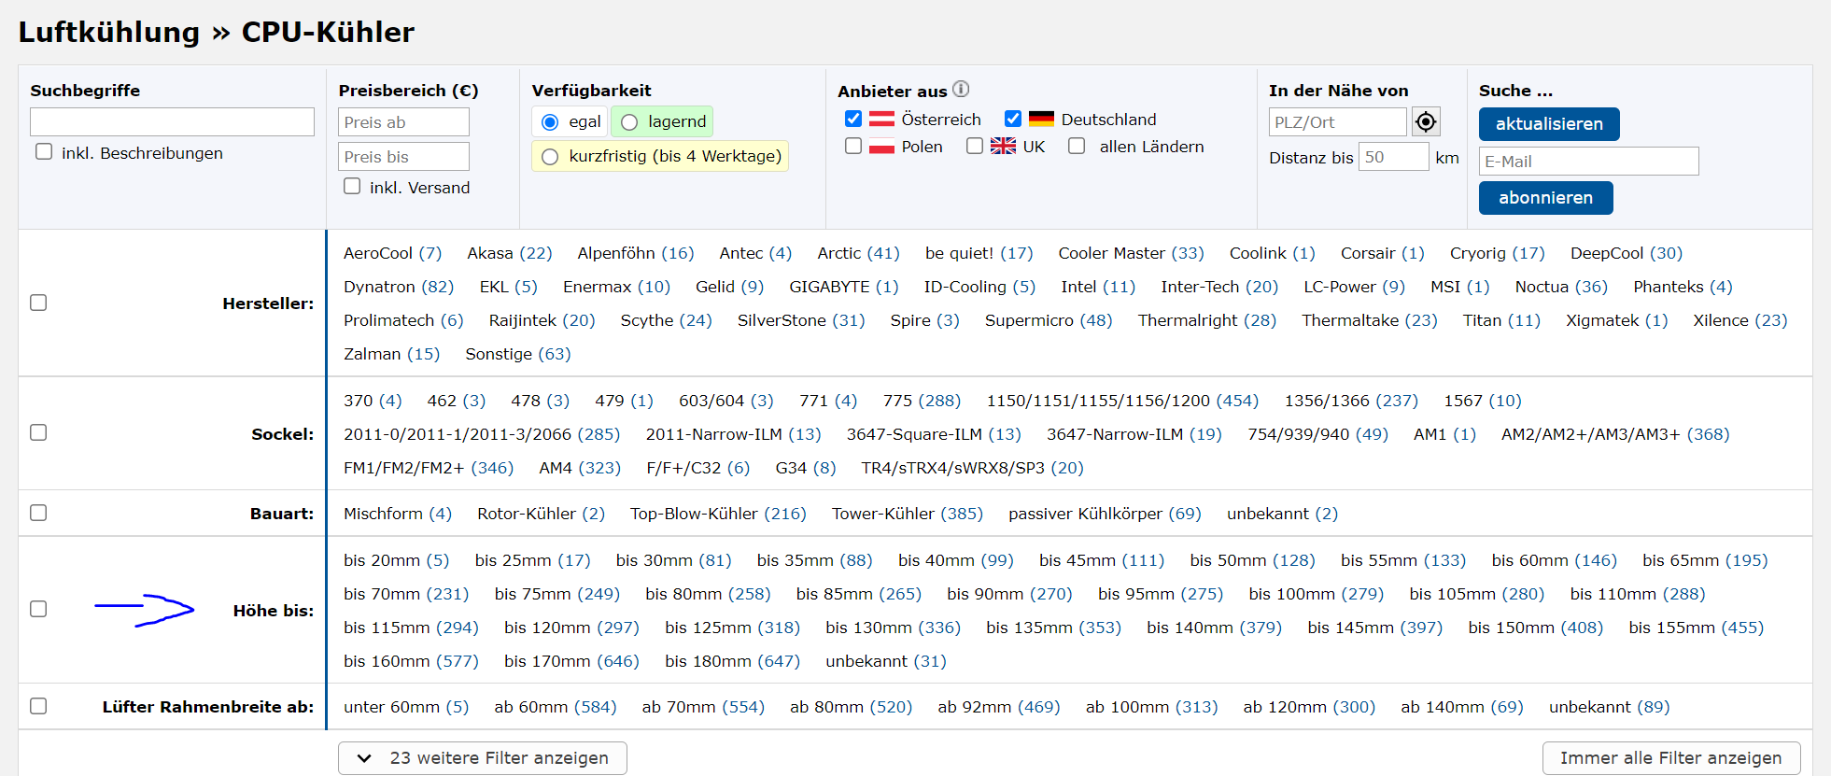Viewport: 1831px width, 776px height.
Task: Focus the Suchbegriffe text field
Action: (x=172, y=121)
